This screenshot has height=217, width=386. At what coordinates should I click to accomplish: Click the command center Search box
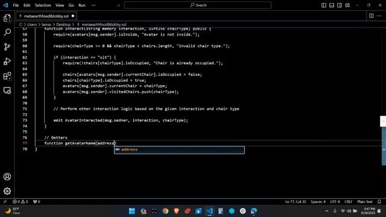[x=198, y=5]
